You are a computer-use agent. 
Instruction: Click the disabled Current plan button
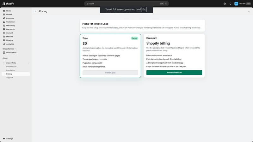(110, 73)
